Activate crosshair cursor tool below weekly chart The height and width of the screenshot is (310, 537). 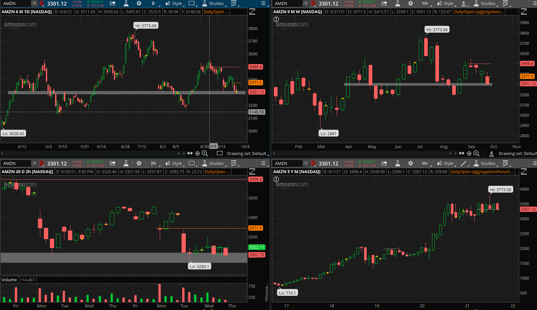pos(469,153)
